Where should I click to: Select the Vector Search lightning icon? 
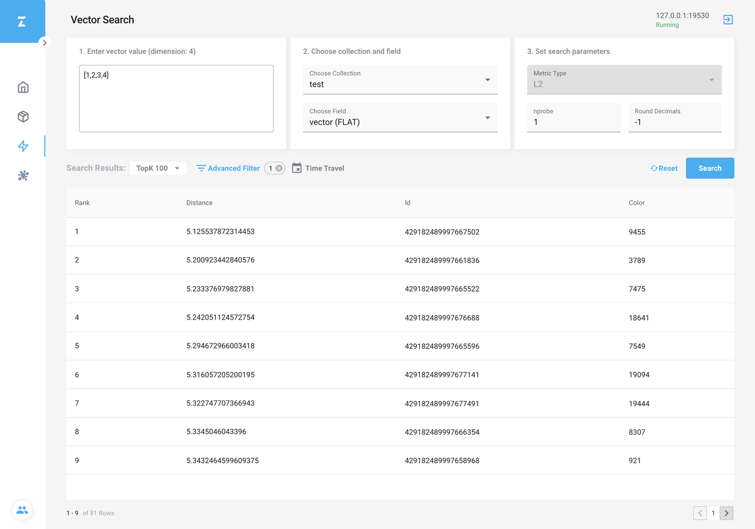pos(23,146)
